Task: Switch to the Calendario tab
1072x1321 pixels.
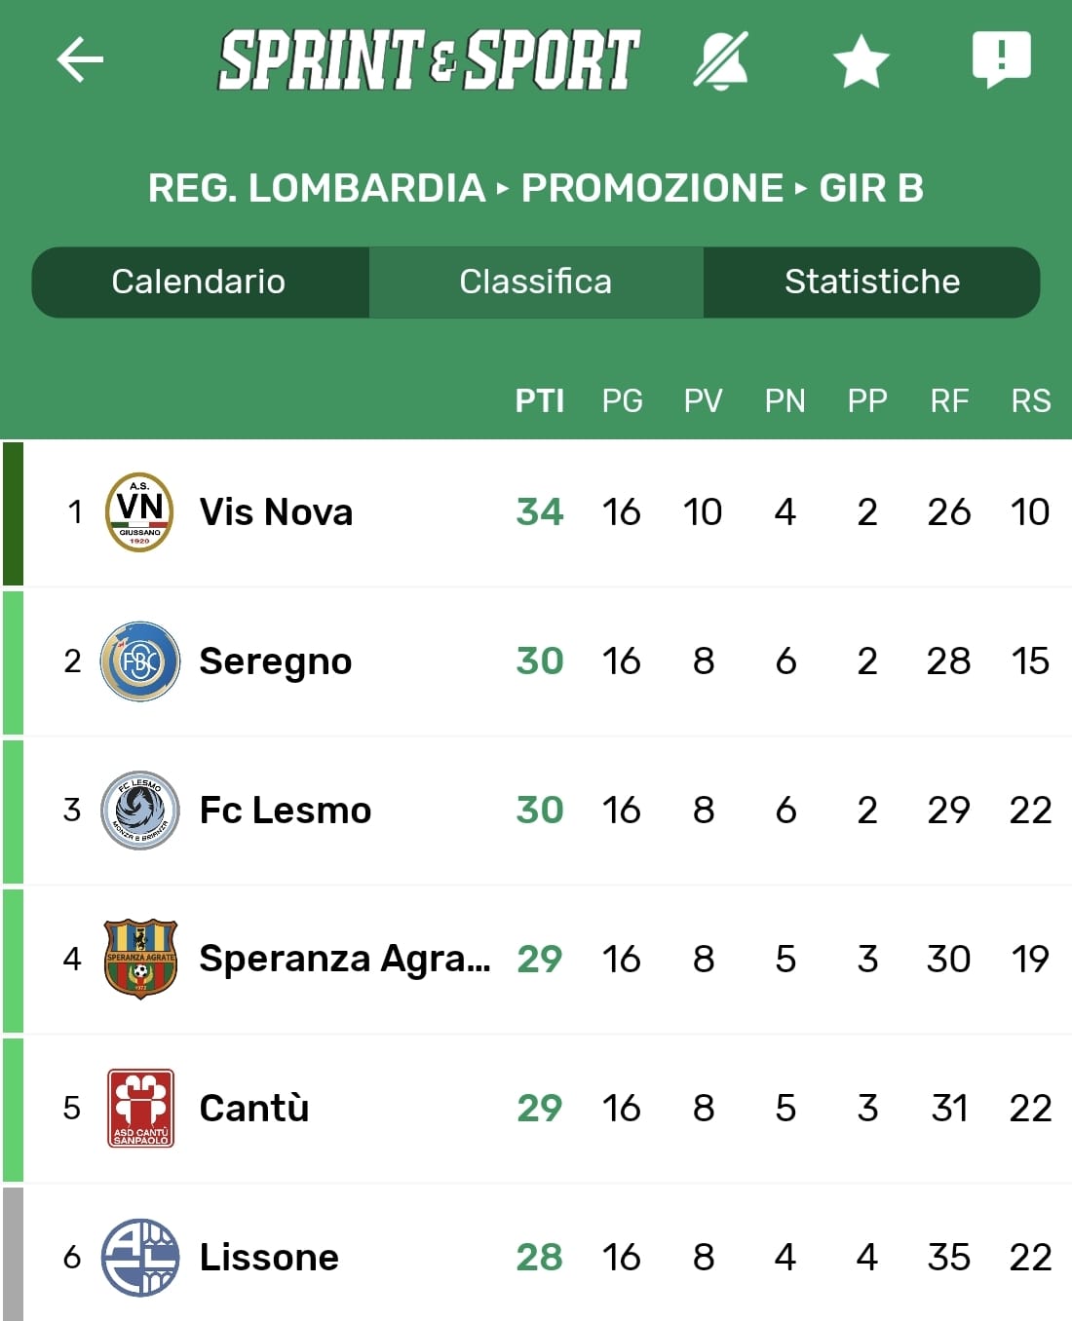Action: pyautogui.click(x=199, y=282)
